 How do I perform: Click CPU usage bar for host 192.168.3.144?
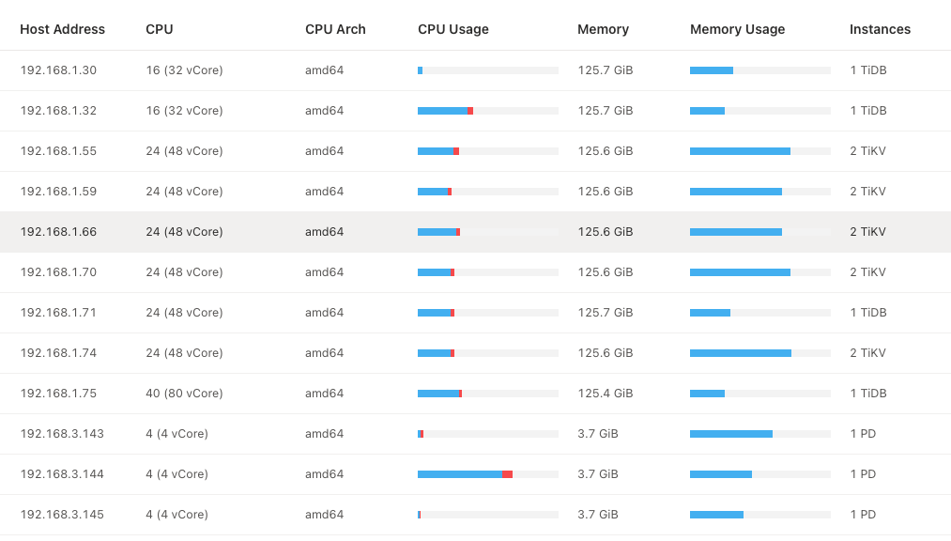(x=488, y=474)
